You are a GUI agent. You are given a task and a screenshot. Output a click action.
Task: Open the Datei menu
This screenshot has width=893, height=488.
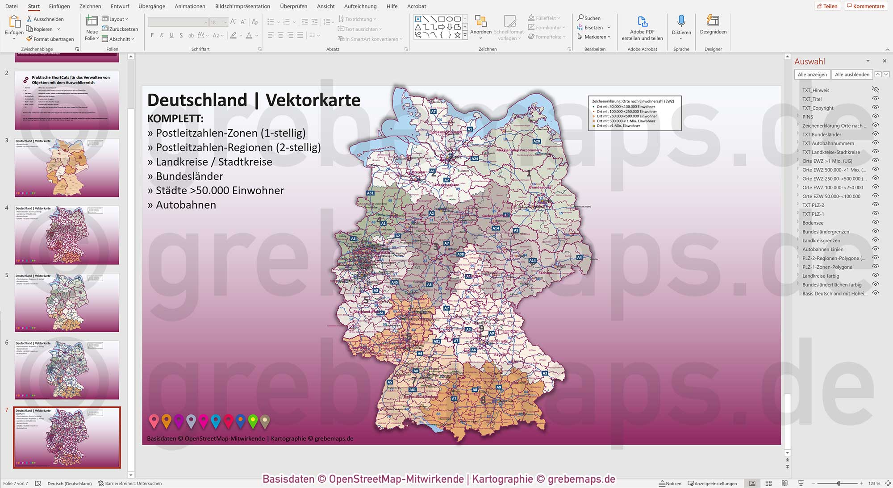[x=12, y=6]
